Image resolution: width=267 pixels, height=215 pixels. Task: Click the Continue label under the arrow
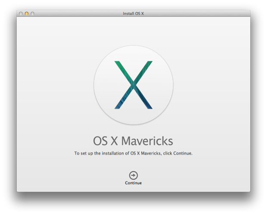[x=133, y=183]
